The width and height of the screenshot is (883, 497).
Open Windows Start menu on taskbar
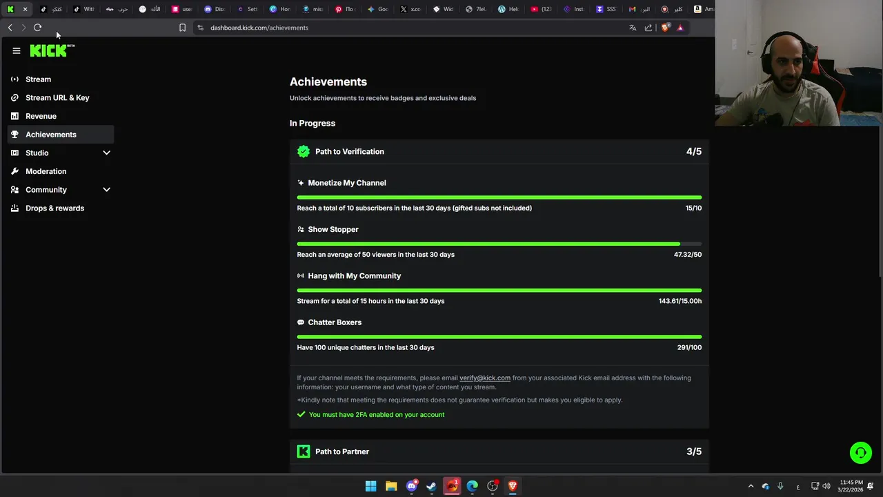pyautogui.click(x=370, y=486)
